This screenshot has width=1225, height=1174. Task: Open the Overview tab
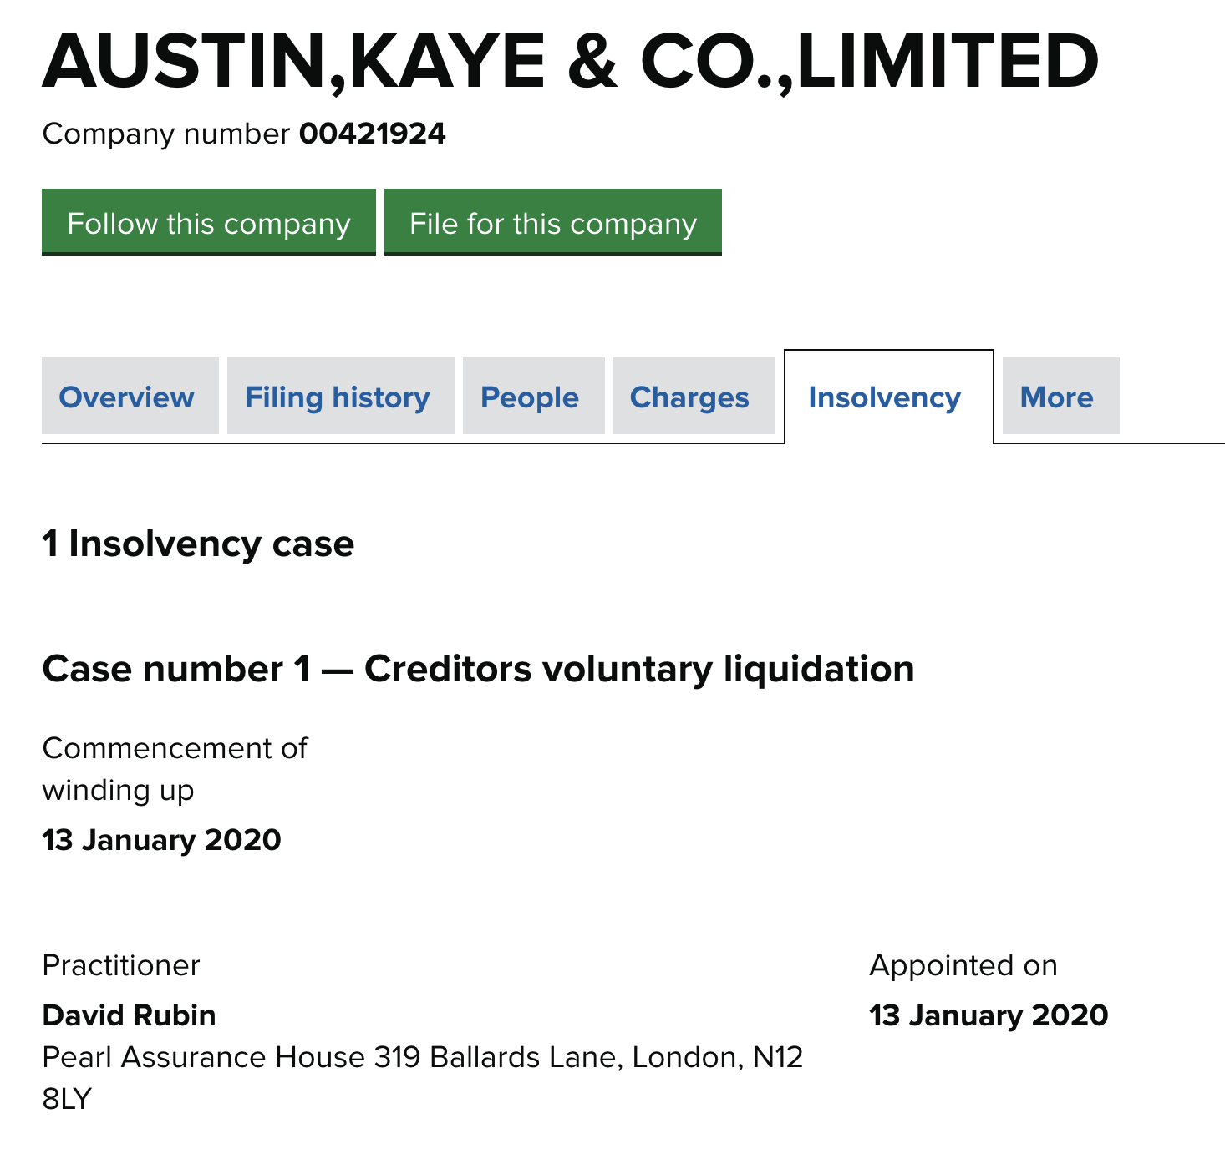(127, 397)
